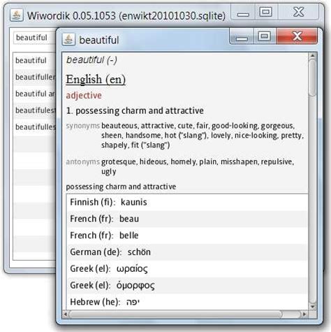
Task: Select the German (de): schön row
Action: 187,252
